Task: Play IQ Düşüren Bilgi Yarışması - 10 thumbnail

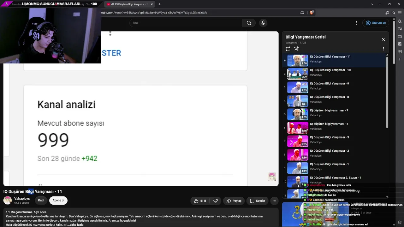Action: coord(298,74)
